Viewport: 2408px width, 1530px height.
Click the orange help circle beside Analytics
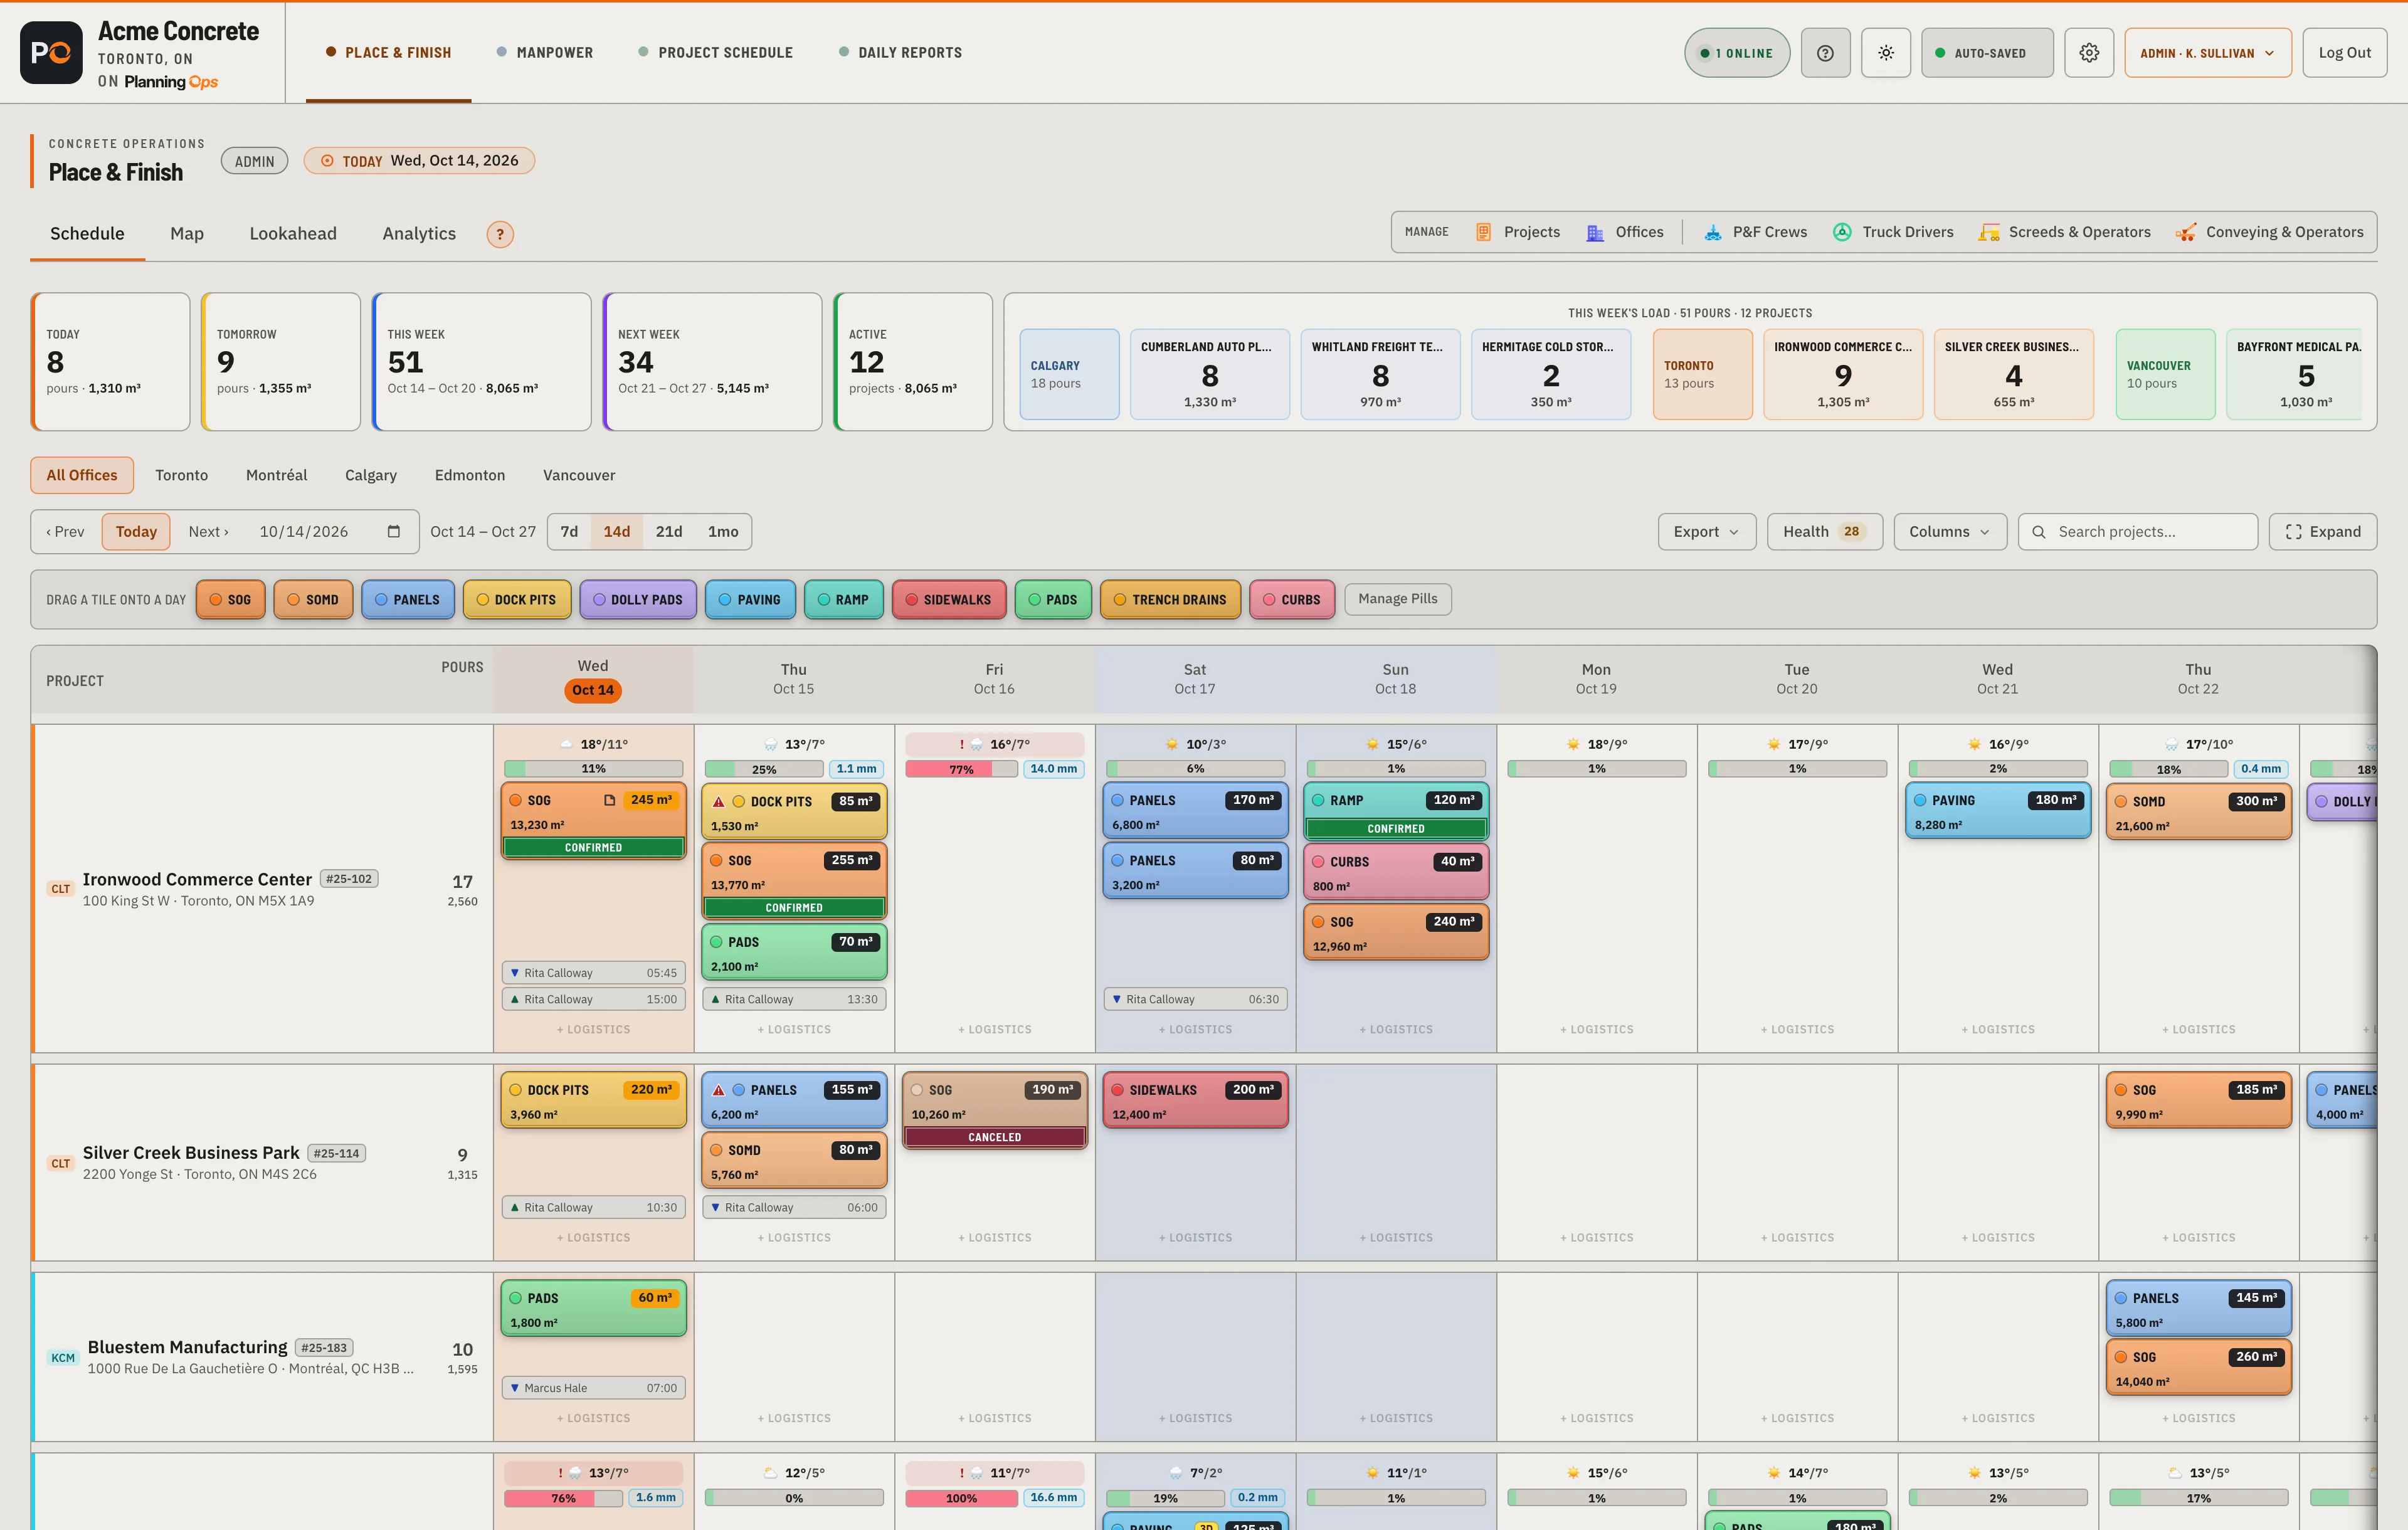pyautogui.click(x=500, y=234)
